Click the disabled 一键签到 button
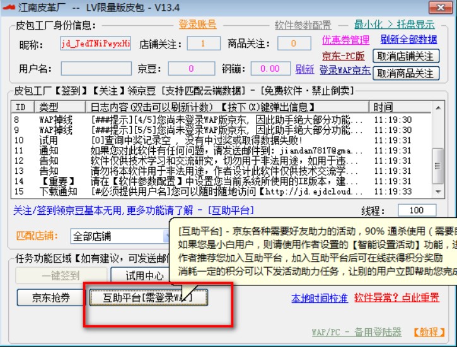The height and width of the screenshot is (349, 457). [x=61, y=275]
